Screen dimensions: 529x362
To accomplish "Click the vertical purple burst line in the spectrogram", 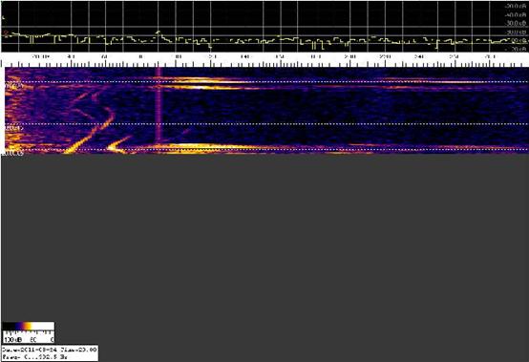I will (159, 104).
